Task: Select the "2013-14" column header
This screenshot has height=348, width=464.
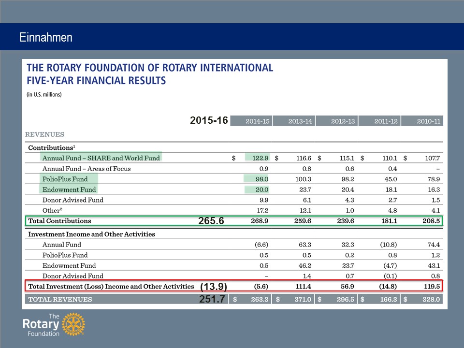Action: point(294,121)
